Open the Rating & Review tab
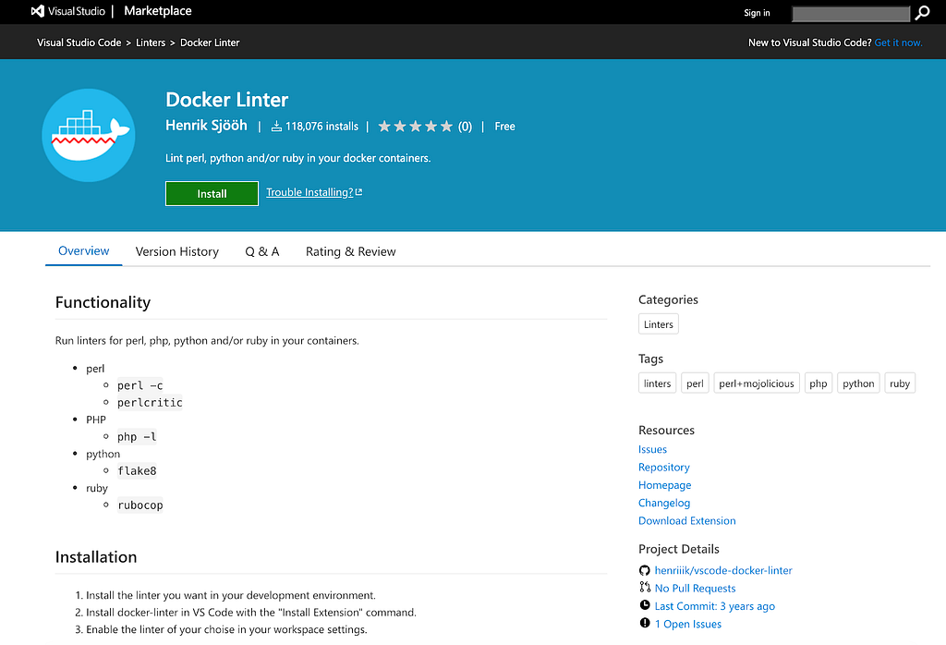Image resolution: width=946 pixels, height=645 pixels. pos(350,251)
